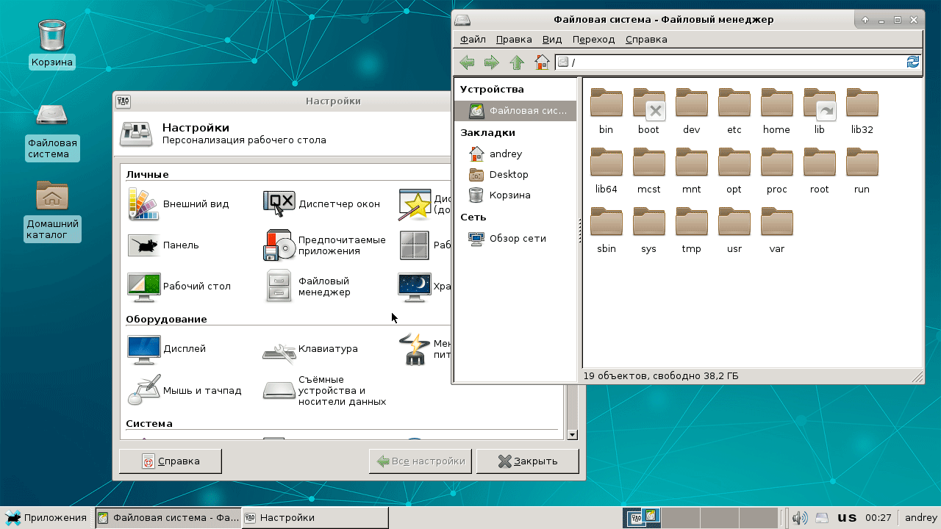Image resolution: width=941 pixels, height=529 pixels.
Task: Open the Внешний вид settings icon
Action: pos(144,204)
